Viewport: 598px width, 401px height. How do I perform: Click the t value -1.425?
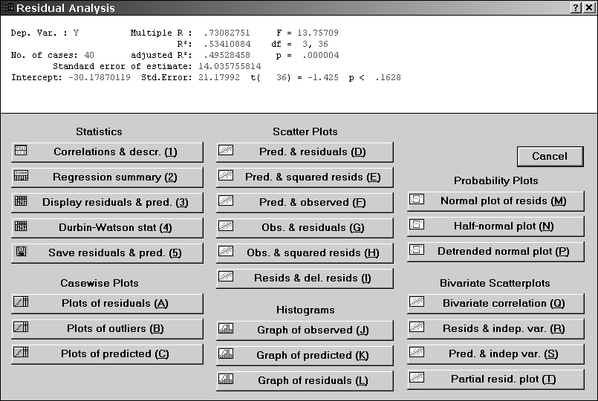click(322, 77)
